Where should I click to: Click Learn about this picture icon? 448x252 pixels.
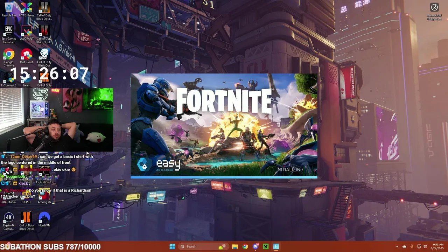[x=434, y=12]
